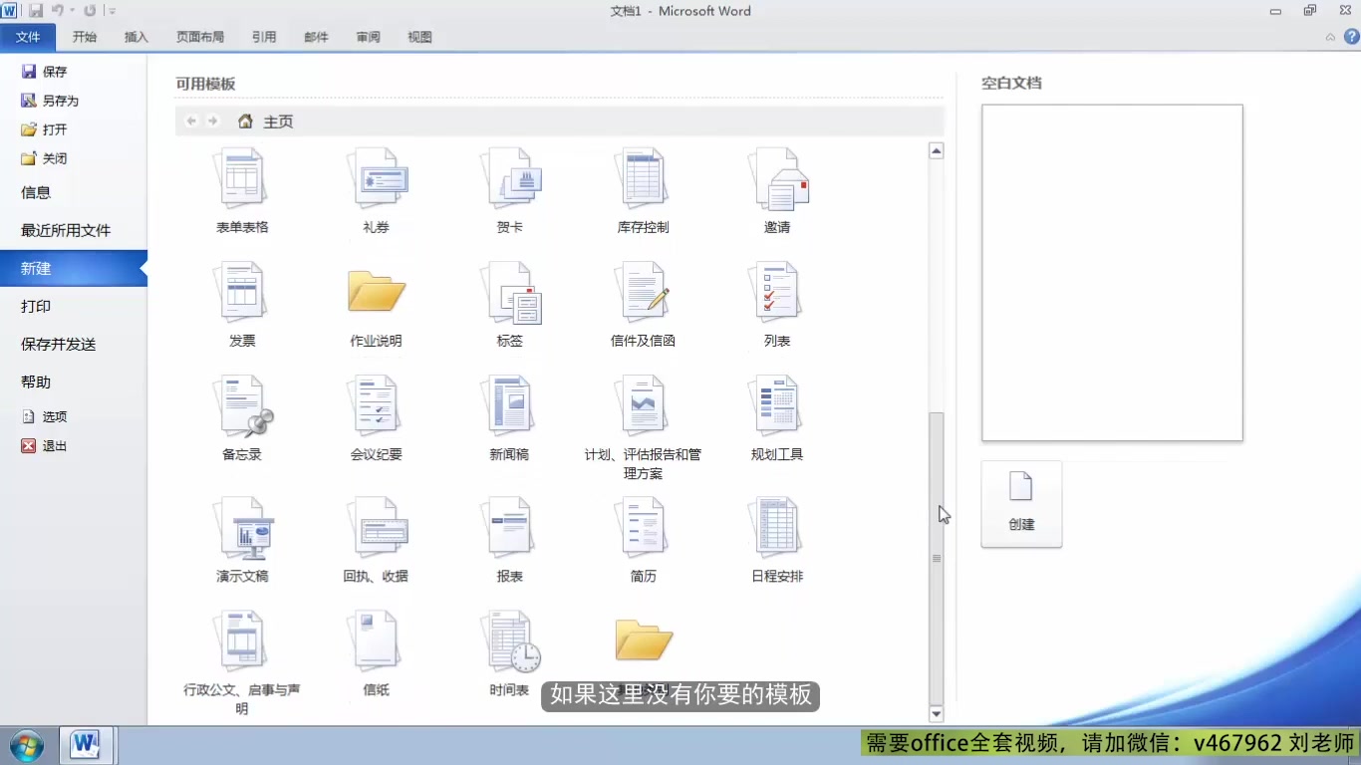
Task: Open 计划、评估报告和管理方案 templates
Action: 643,428
